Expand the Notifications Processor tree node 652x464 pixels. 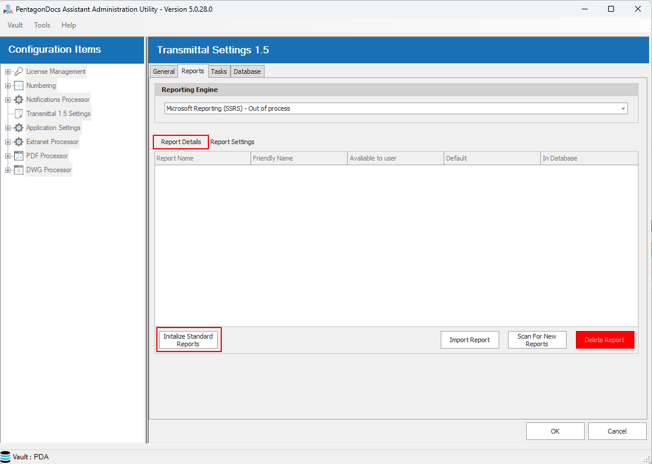[8, 100]
